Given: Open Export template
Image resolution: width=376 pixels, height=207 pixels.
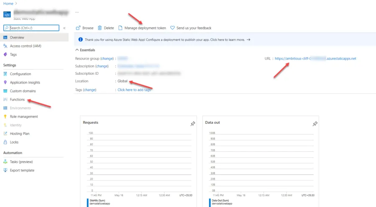Looking at the screenshot, I should tap(22, 170).
